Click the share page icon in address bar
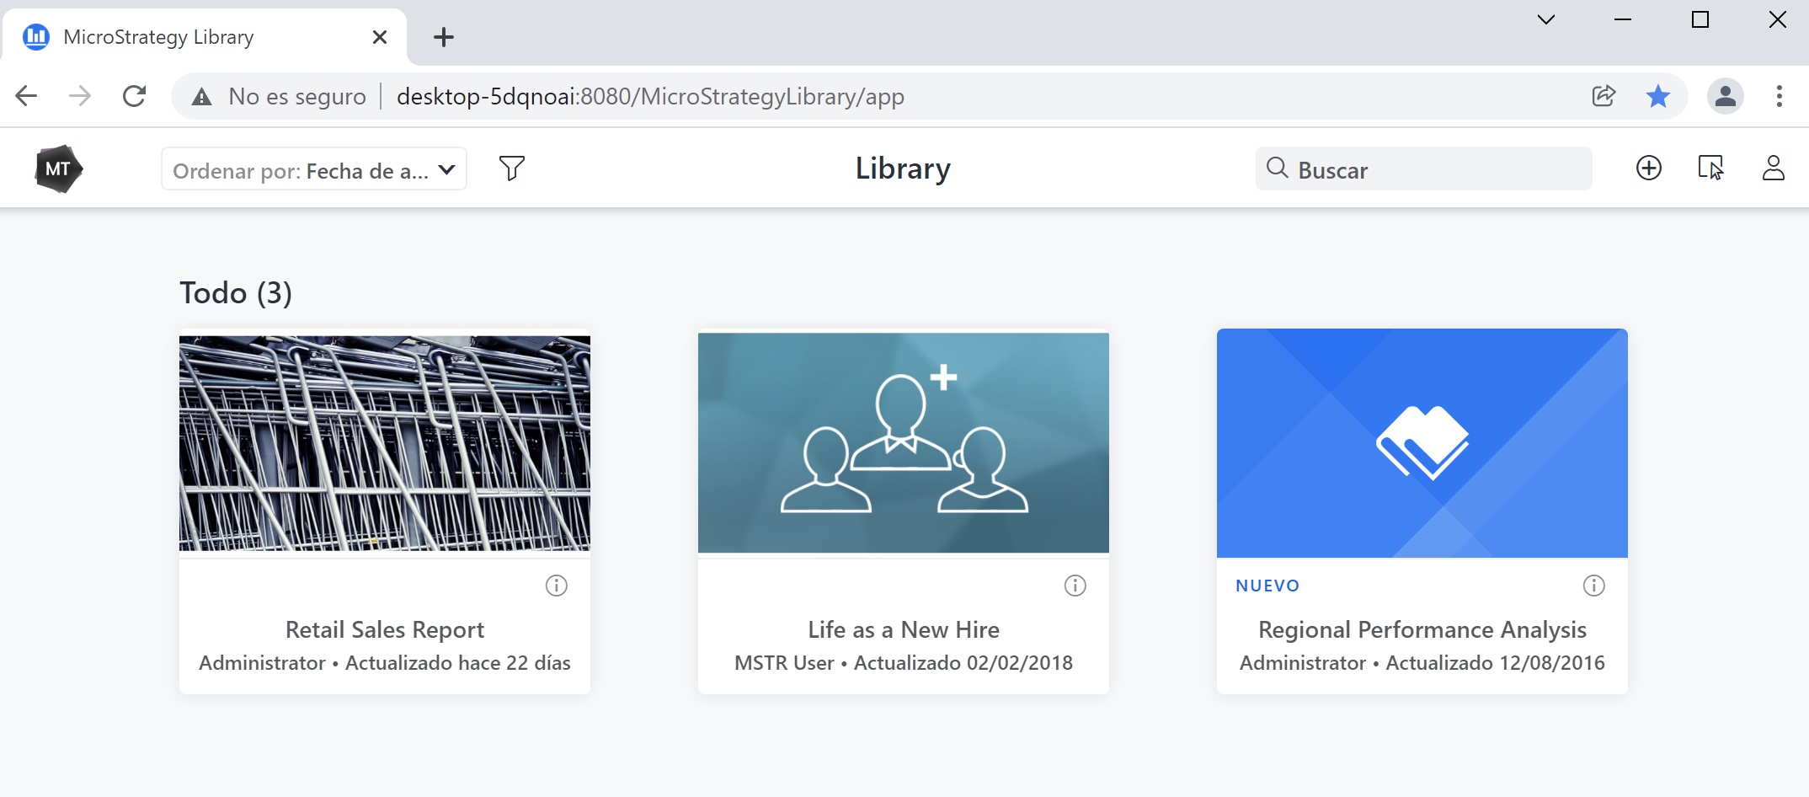The width and height of the screenshot is (1809, 797). click(x=1604, y=96)
